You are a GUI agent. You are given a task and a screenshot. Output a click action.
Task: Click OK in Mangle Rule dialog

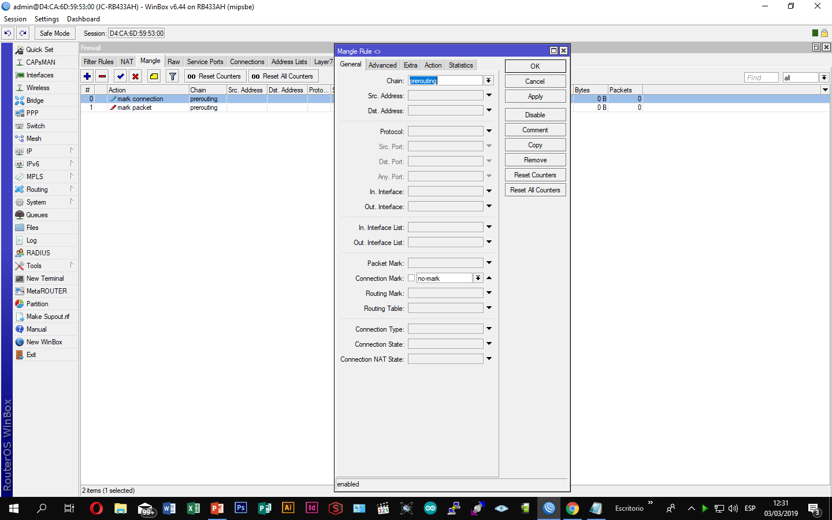pyautogui.click(x=535, y=66)
